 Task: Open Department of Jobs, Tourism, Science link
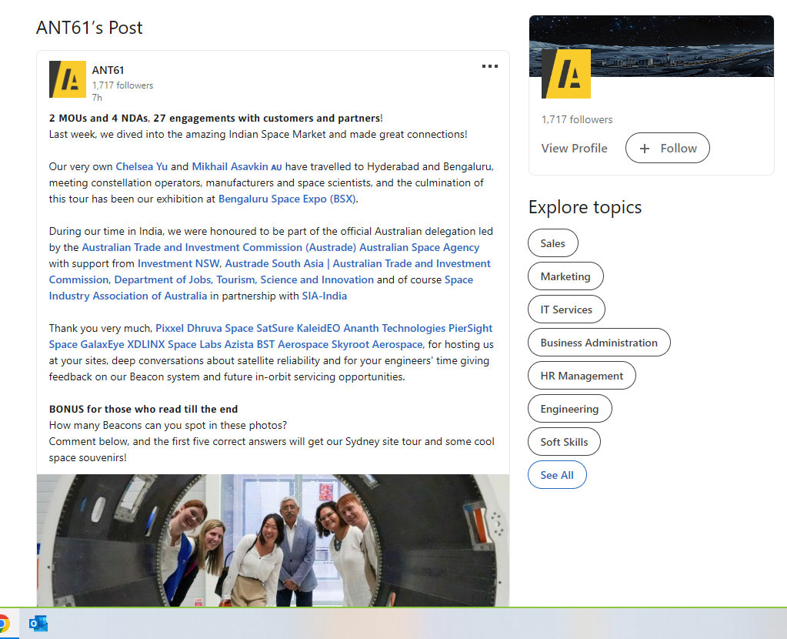coord(244,279)
